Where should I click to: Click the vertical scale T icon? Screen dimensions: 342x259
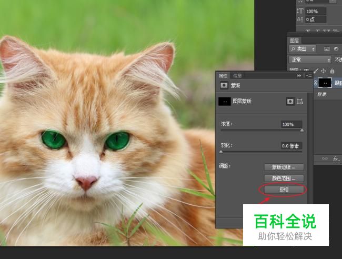300,11
